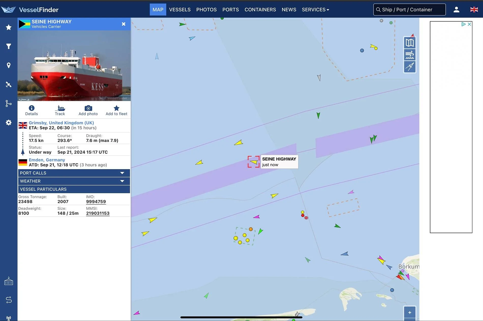Select the distance measuring tool on map
This screenshot has width=483, height=321.
410,67
